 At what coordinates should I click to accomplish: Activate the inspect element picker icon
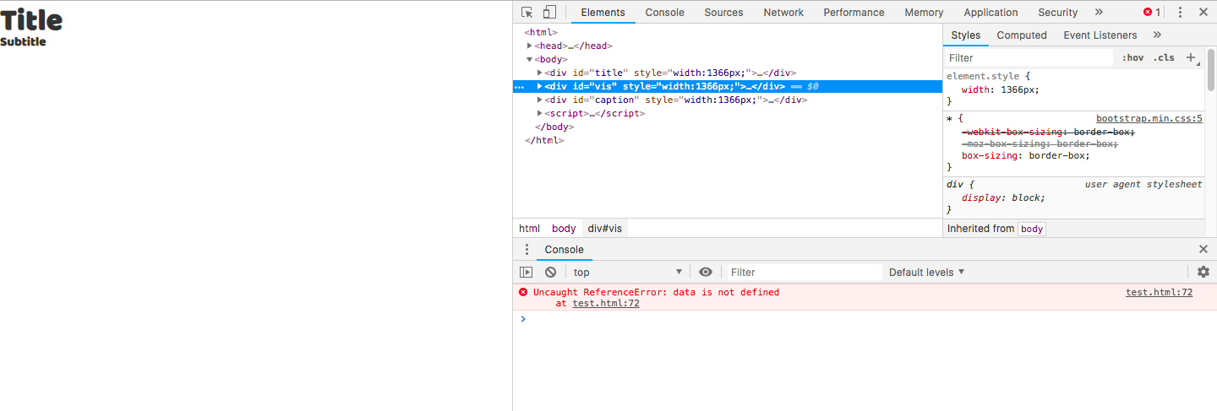coord(527,12)
